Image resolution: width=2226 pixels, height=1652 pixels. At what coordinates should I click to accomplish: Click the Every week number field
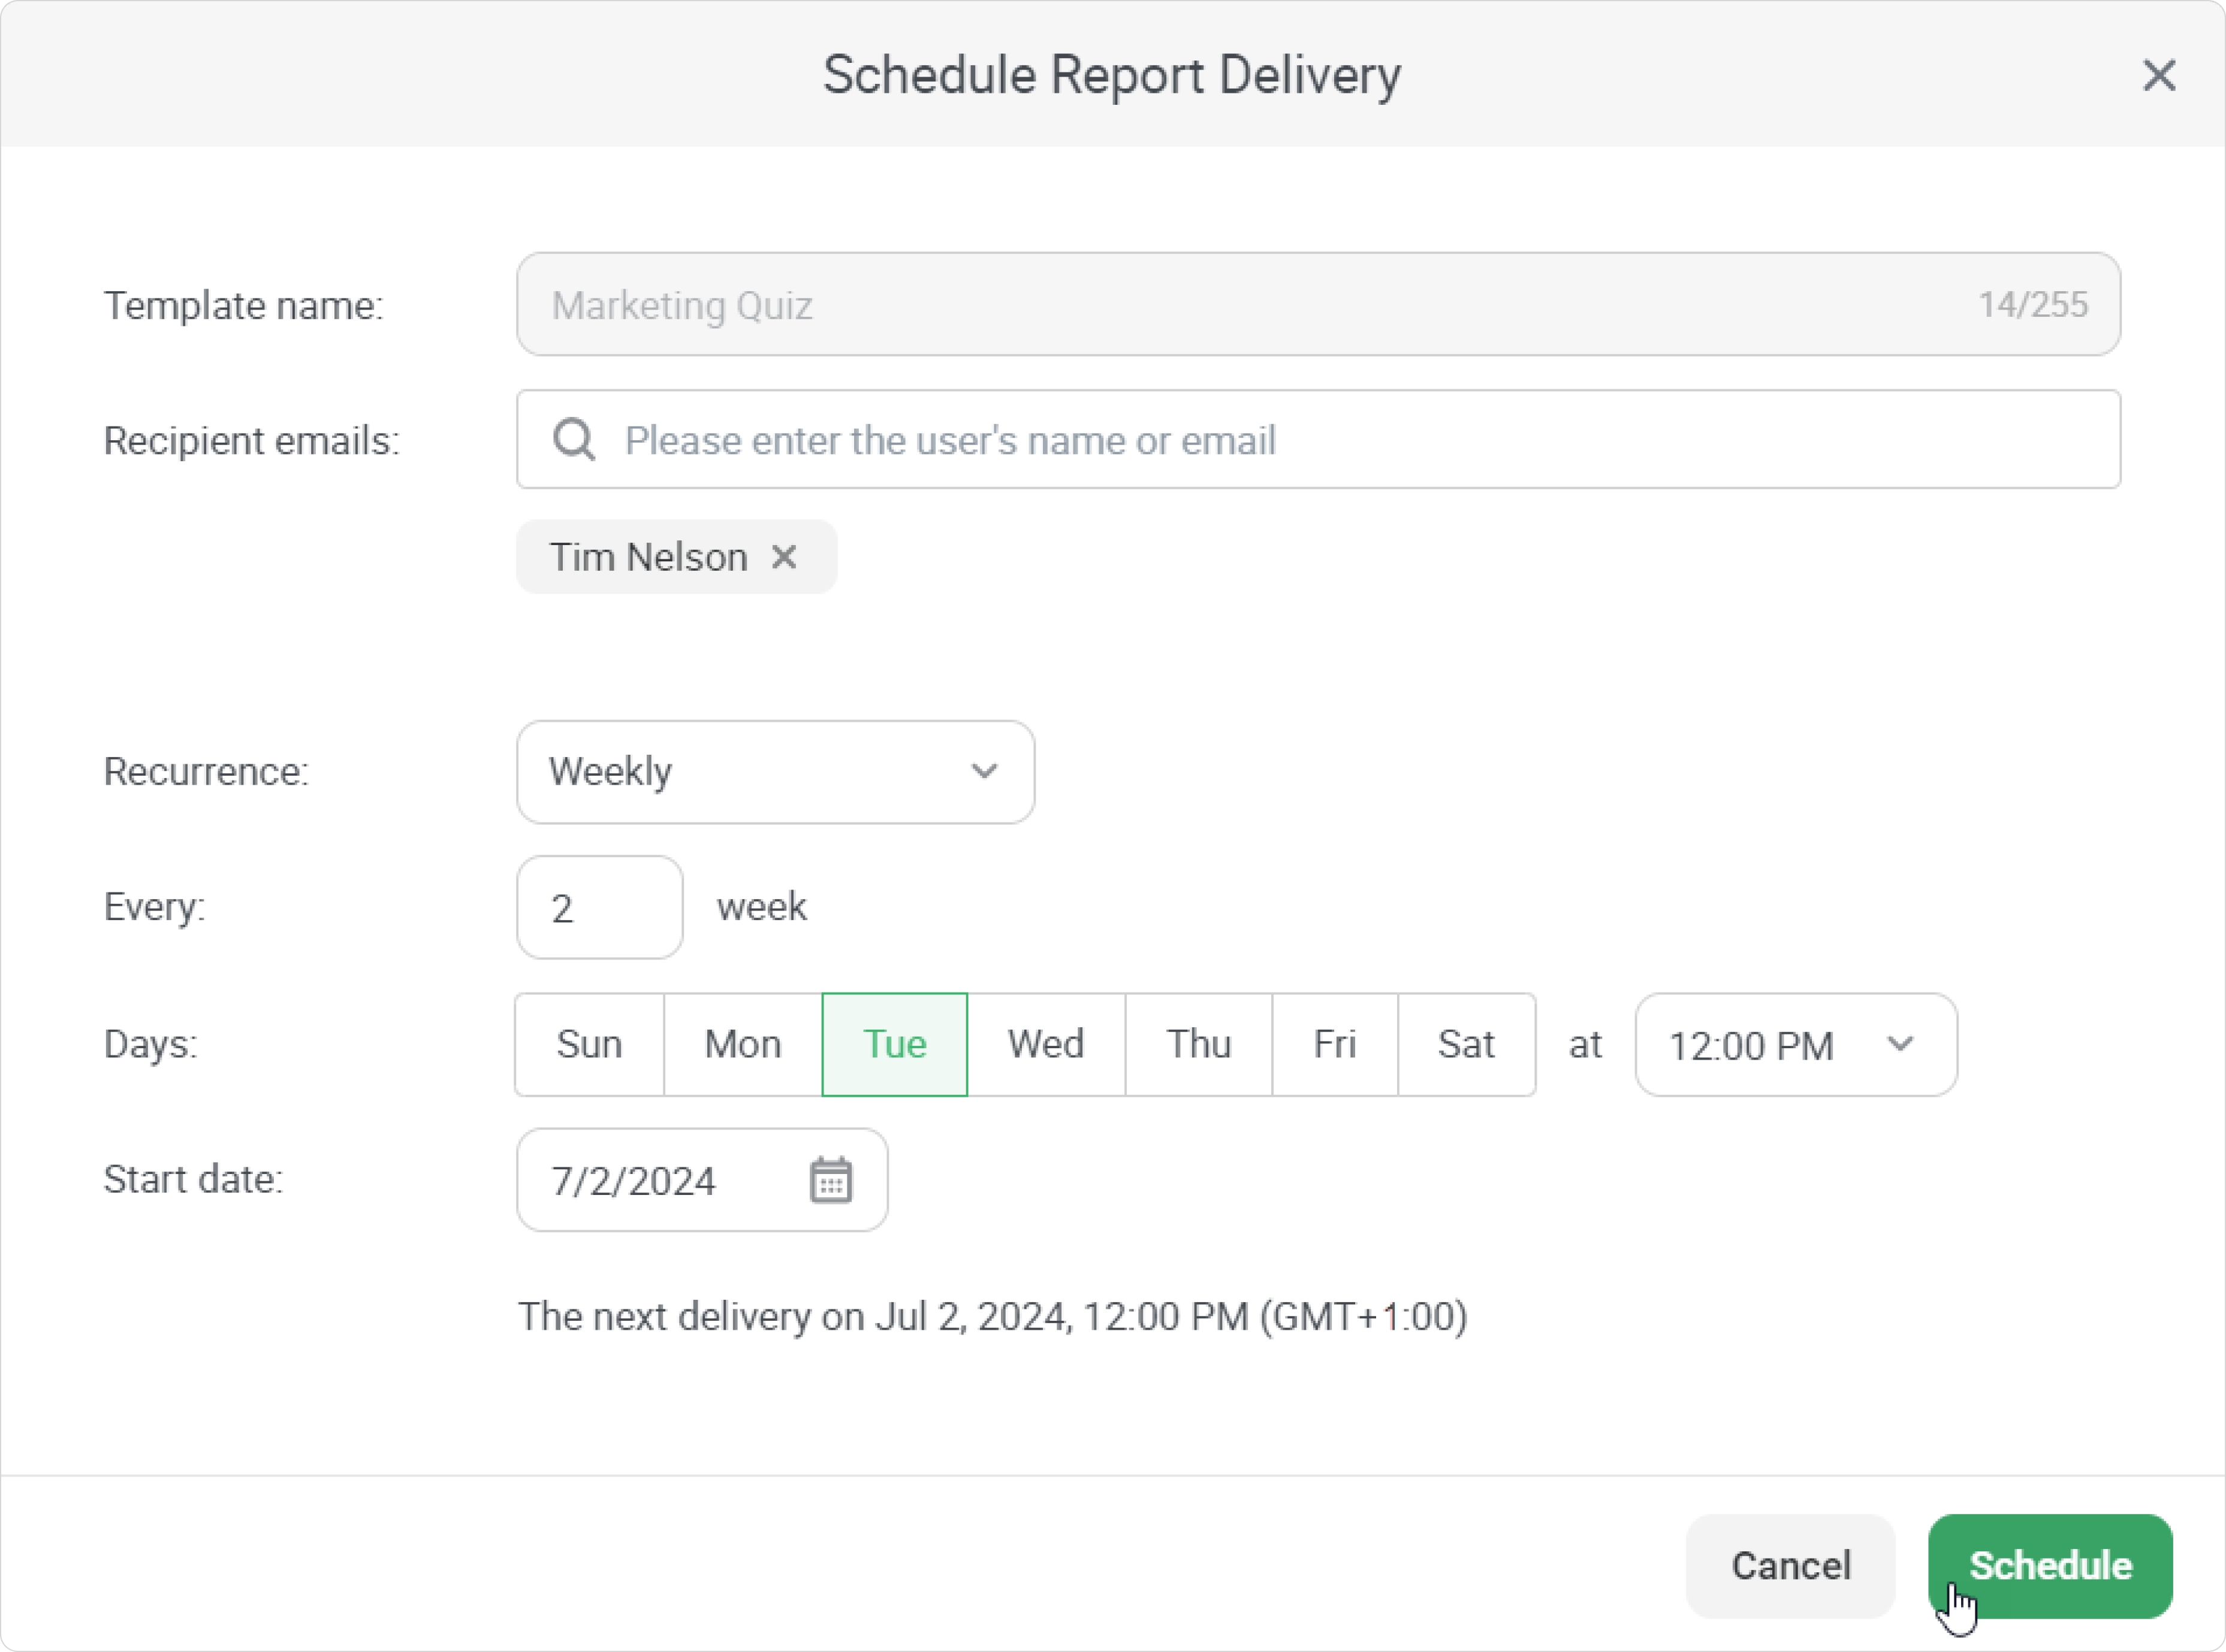(x=599, y=908)
